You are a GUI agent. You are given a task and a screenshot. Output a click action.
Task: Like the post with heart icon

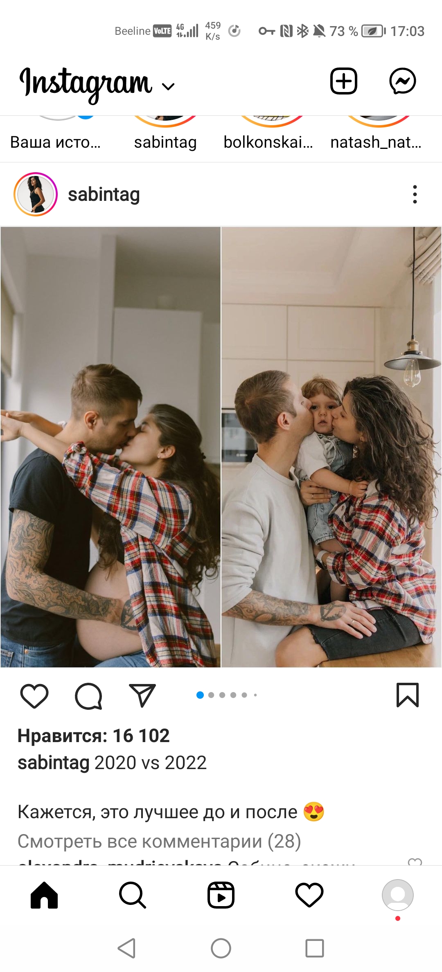pos(34,695)
